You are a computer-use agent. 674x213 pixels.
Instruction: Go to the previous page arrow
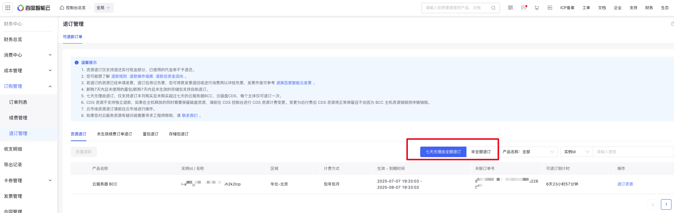click(653, 205)
